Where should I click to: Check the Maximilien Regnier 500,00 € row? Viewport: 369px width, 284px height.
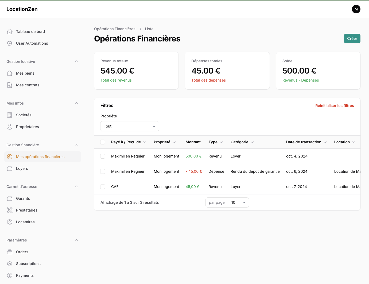pyautogui.click(x=103, y=156)
